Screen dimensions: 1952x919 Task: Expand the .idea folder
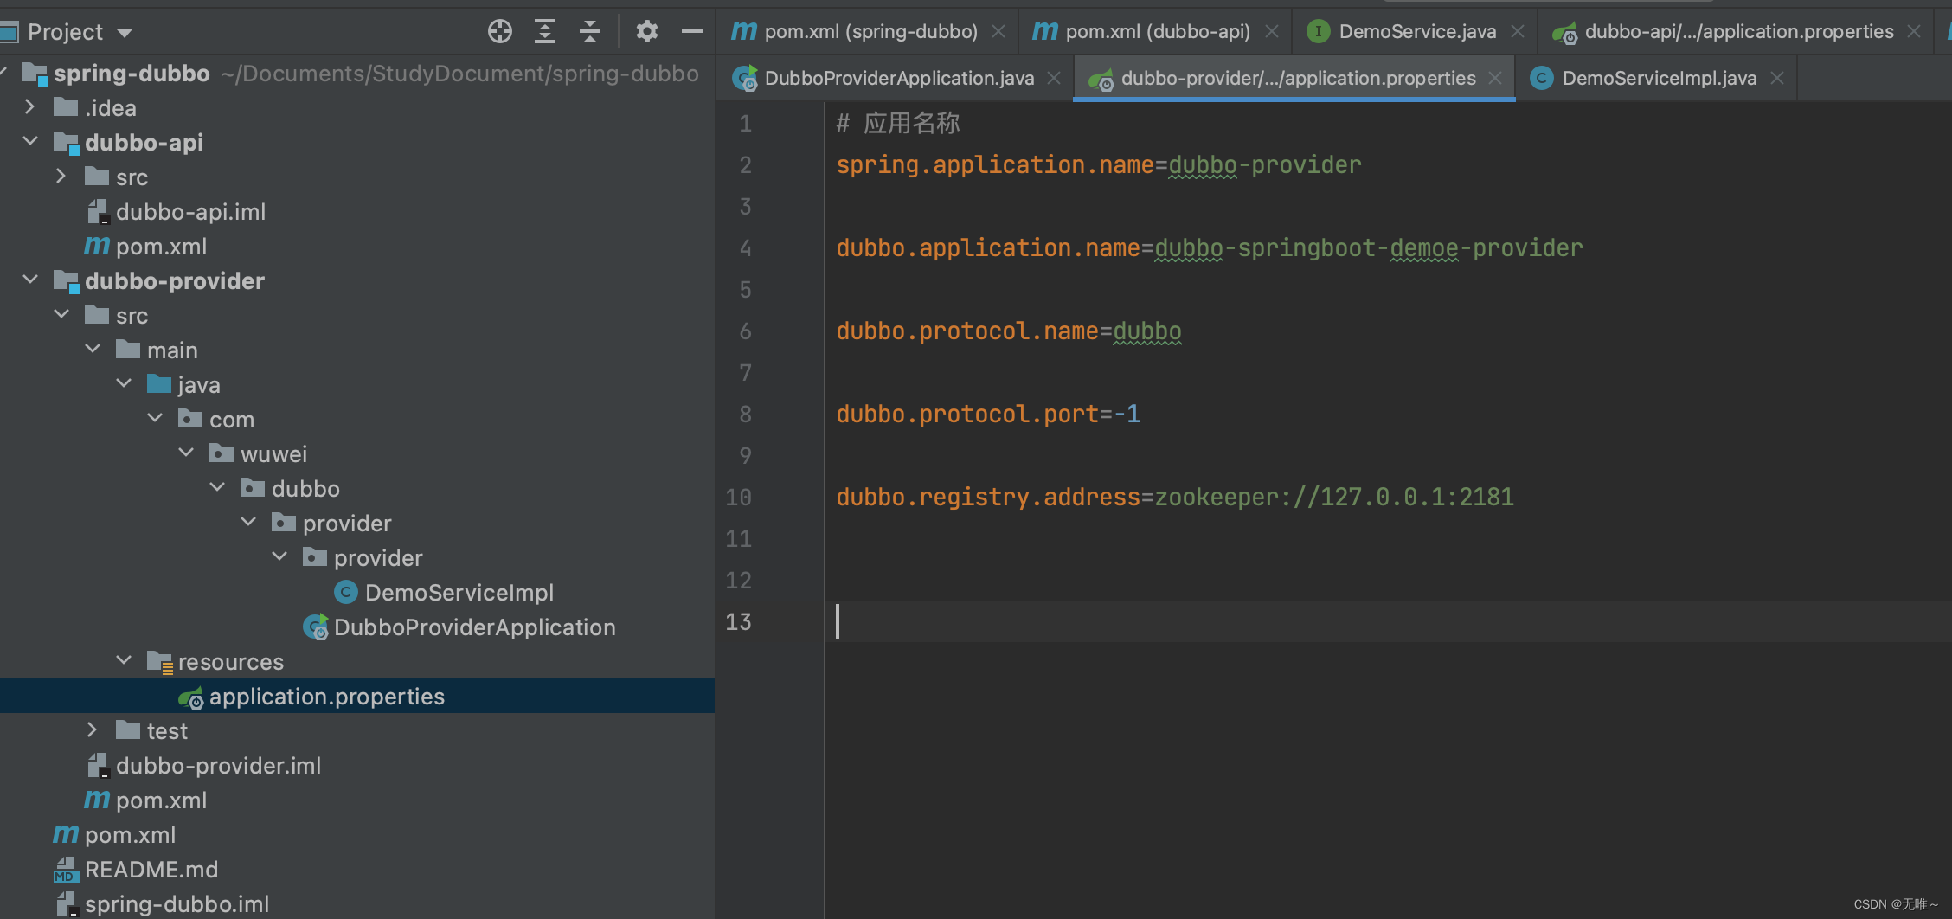[29, 107]
